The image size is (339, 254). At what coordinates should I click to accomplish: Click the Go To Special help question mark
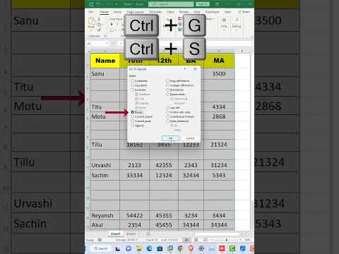[x=185, y=69]
